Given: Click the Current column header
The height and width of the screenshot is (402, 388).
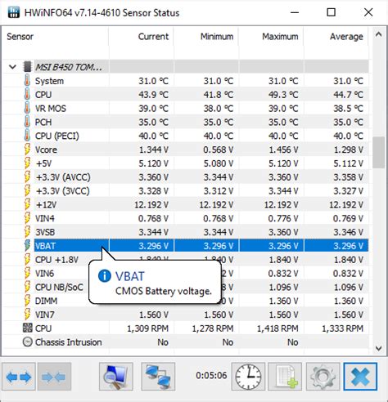Looking at the screenshot, I should click(153, 36).
